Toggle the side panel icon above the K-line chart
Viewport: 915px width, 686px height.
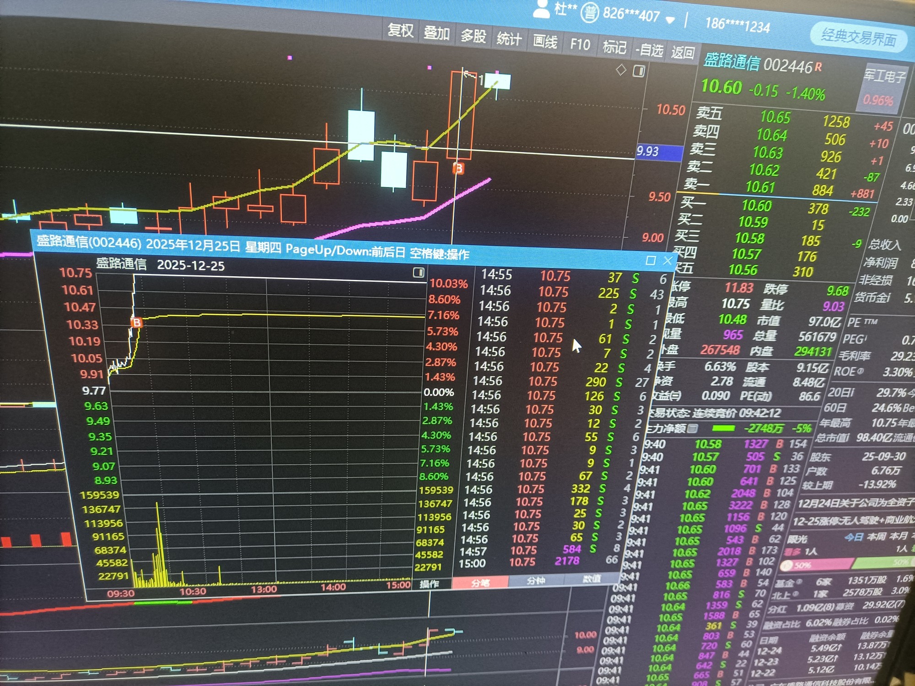tap(639, 71)
